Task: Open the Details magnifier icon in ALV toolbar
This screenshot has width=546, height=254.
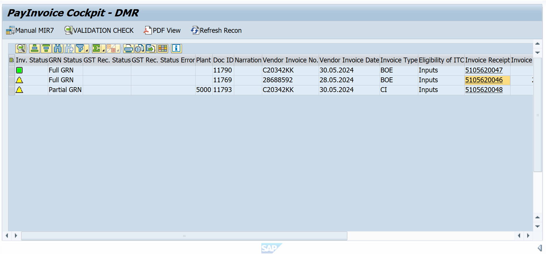Action: coord(21,48)
